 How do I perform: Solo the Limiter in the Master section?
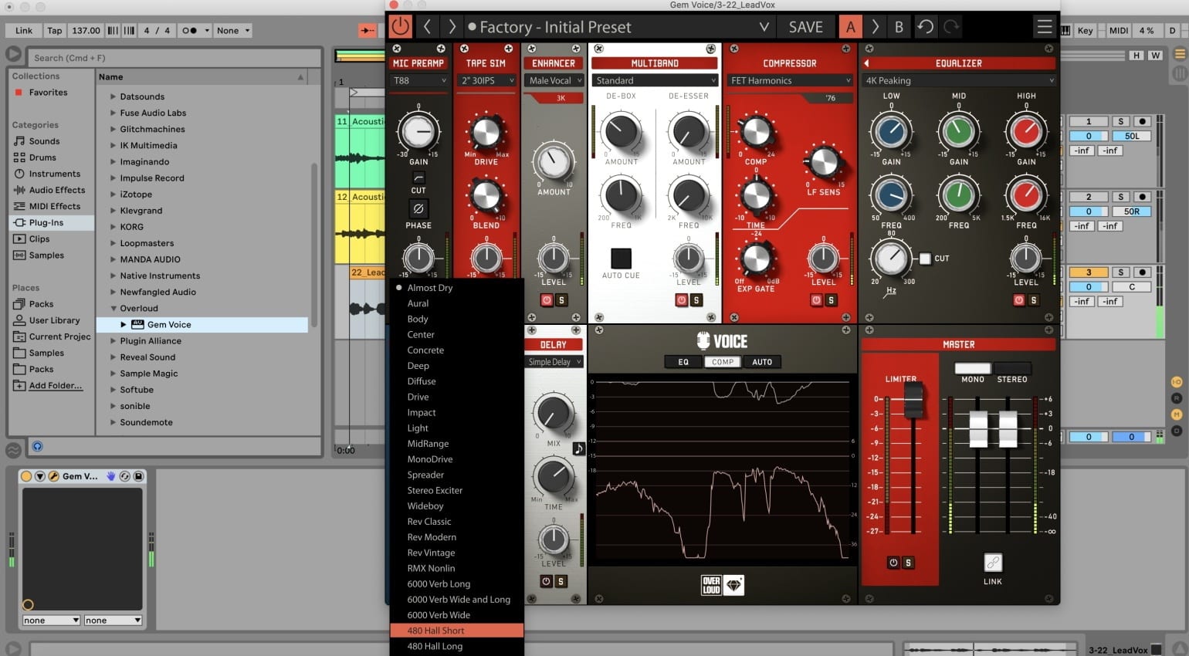[908, 563]
